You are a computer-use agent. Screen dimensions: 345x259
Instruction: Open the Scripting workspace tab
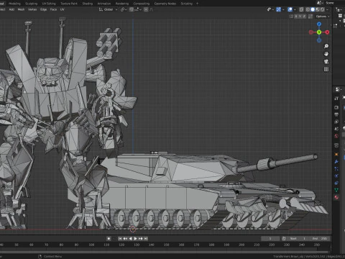click(x=187, y=4)
